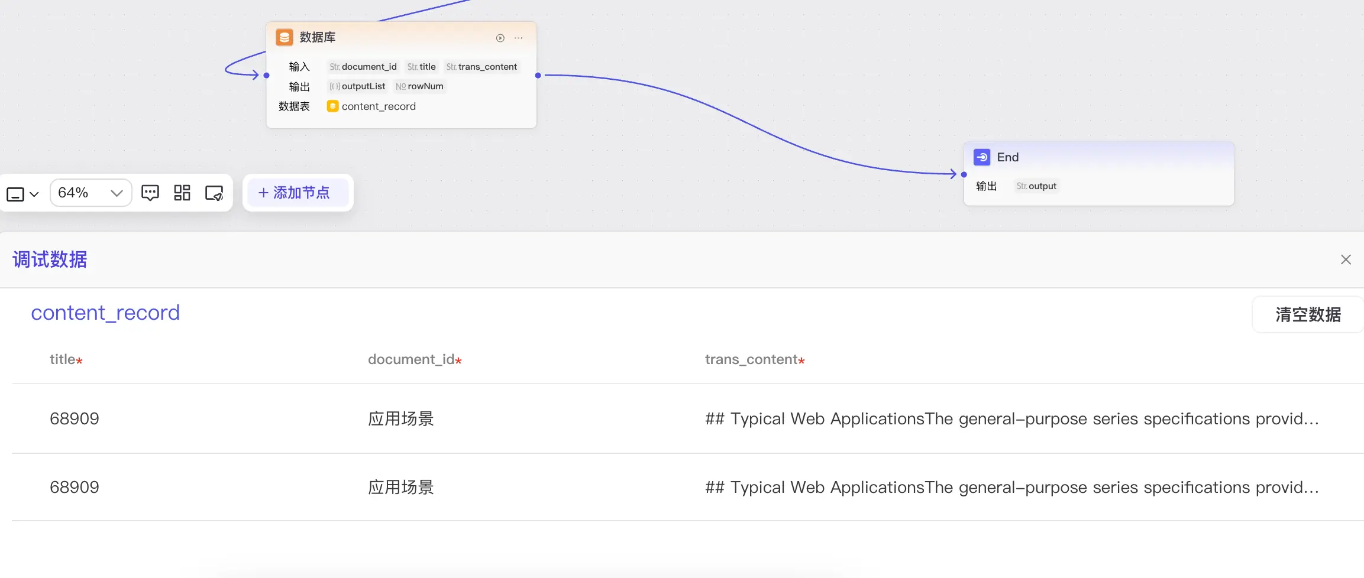
Task: Click the output tag in End node
Action: pyautogui.click(x=1036, y=186)
